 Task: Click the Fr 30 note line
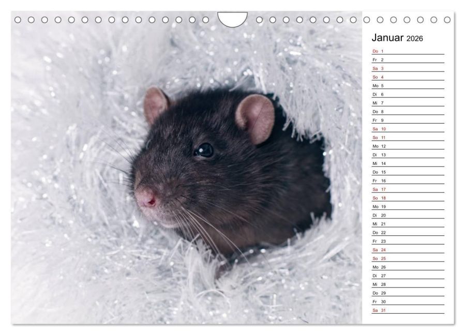[x=408, y=301]
